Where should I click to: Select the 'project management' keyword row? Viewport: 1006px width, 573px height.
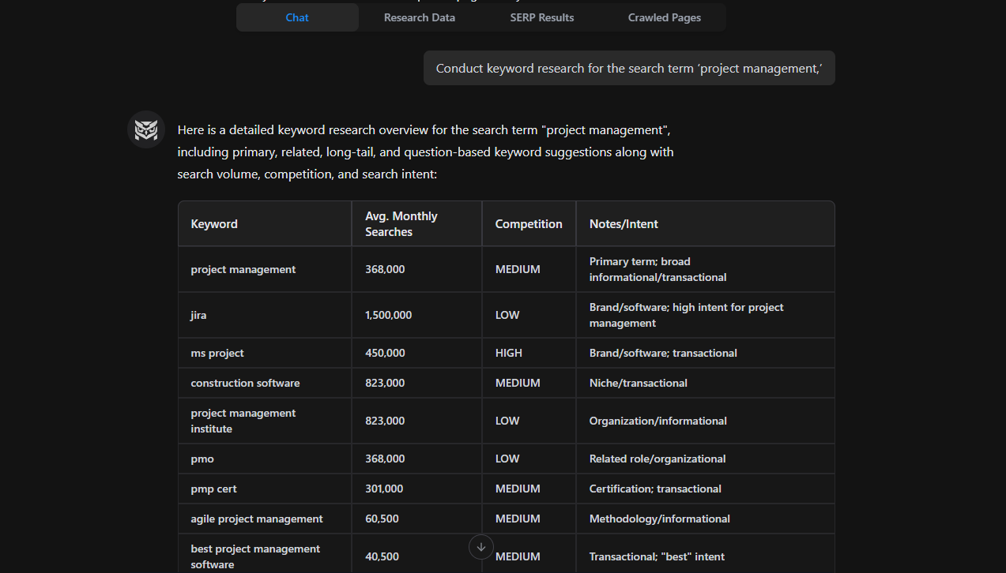point(243,268)
